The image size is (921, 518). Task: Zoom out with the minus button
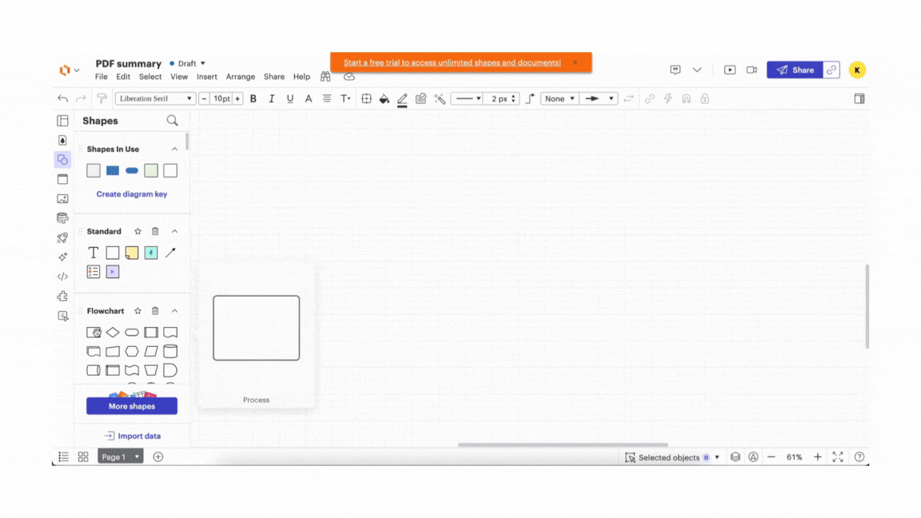771,457
